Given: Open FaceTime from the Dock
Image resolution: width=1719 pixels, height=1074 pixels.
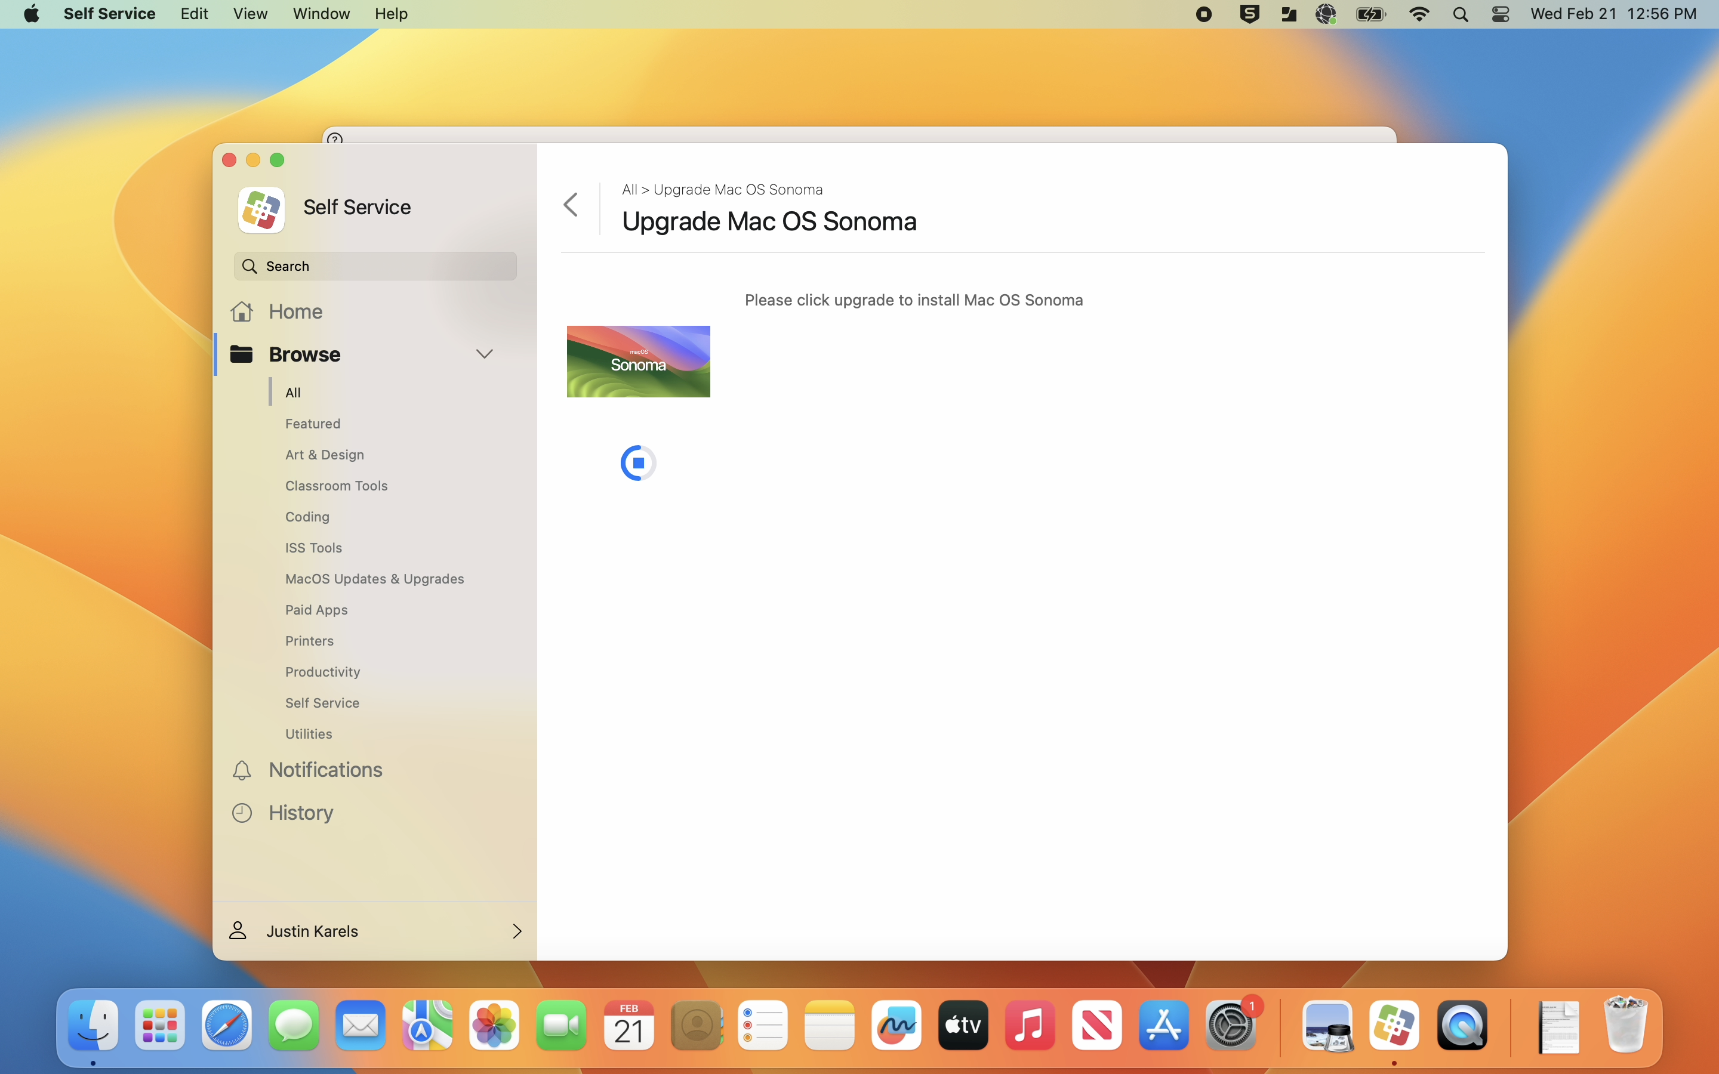Looking at the screenshot, I should (561, 1025).
